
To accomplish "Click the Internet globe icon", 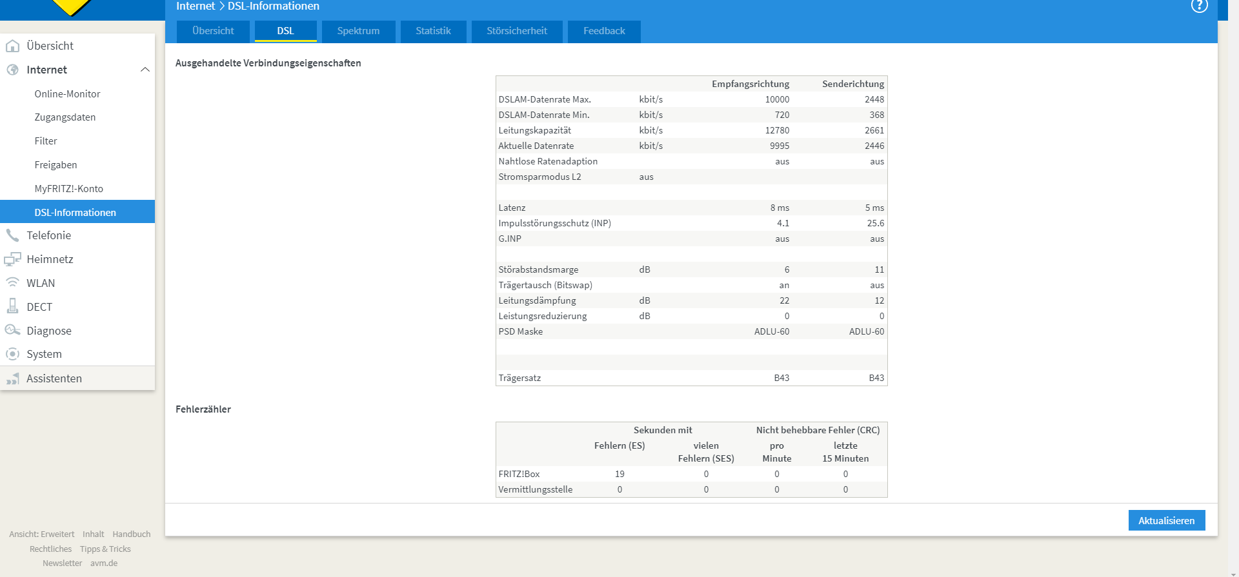I will click(12, 70).
